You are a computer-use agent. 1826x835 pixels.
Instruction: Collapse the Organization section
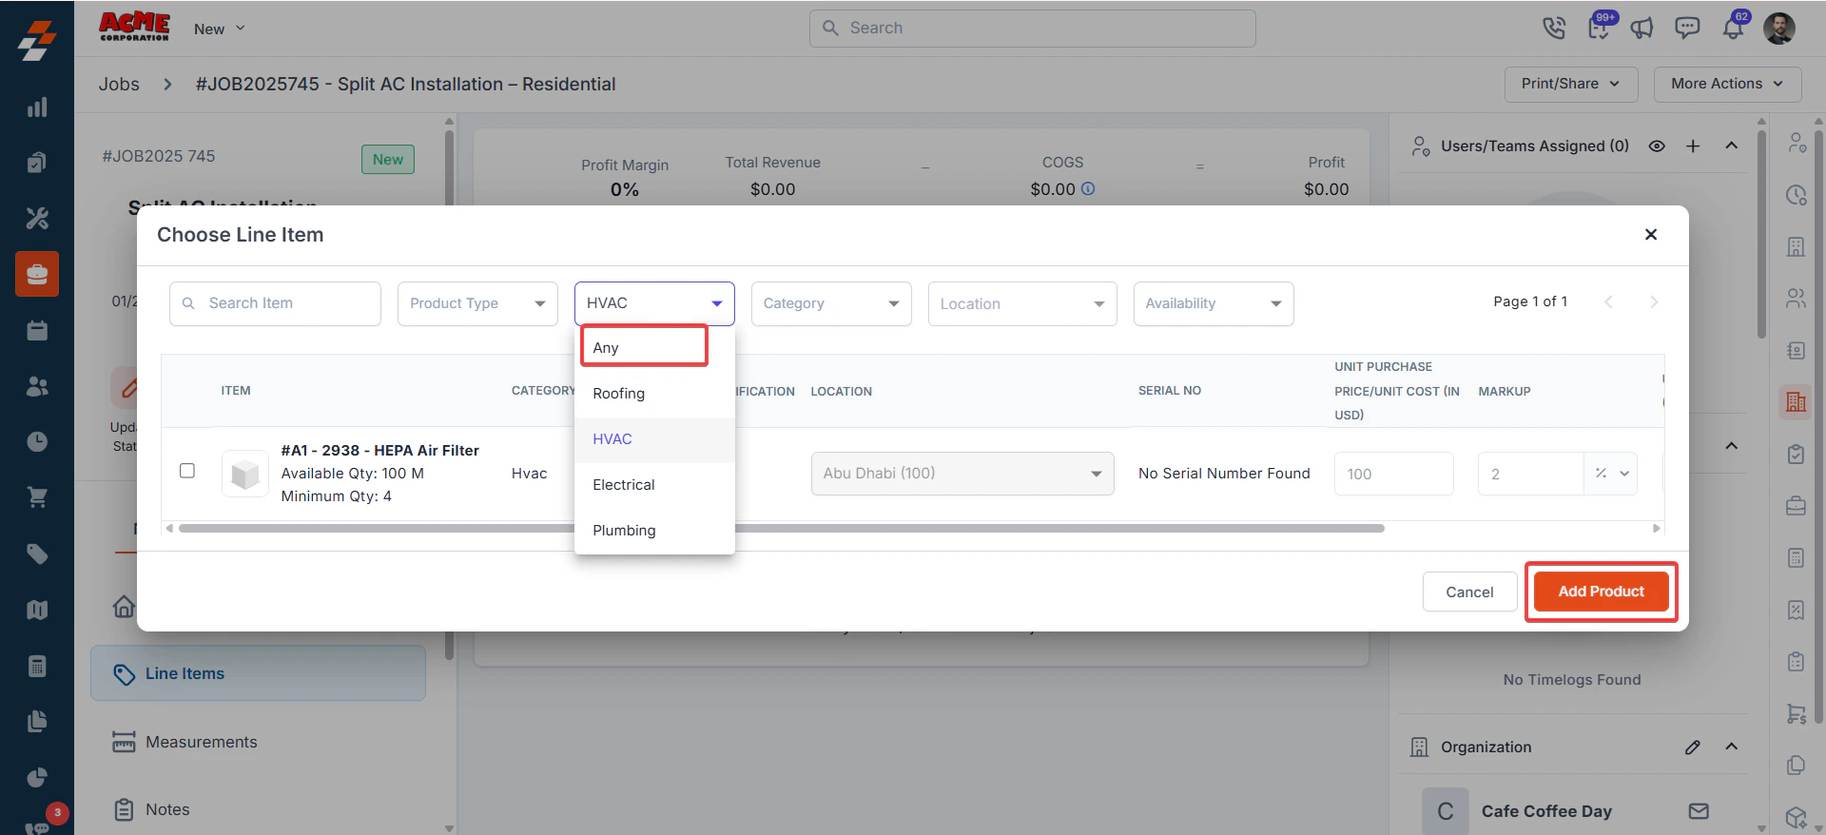[x=1732, y=747]
